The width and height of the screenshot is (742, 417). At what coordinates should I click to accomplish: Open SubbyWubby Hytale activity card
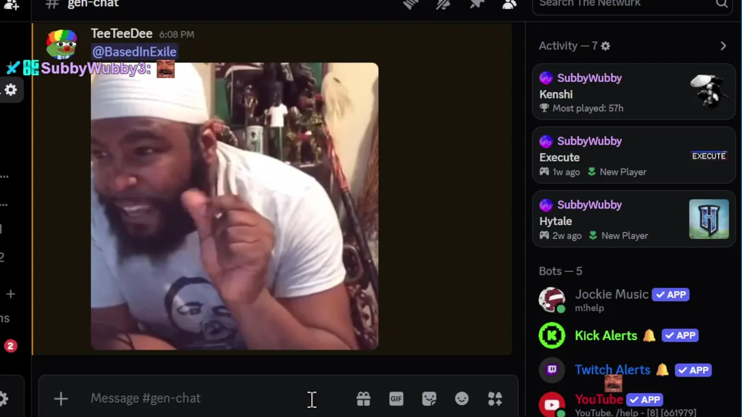(634, 220)
